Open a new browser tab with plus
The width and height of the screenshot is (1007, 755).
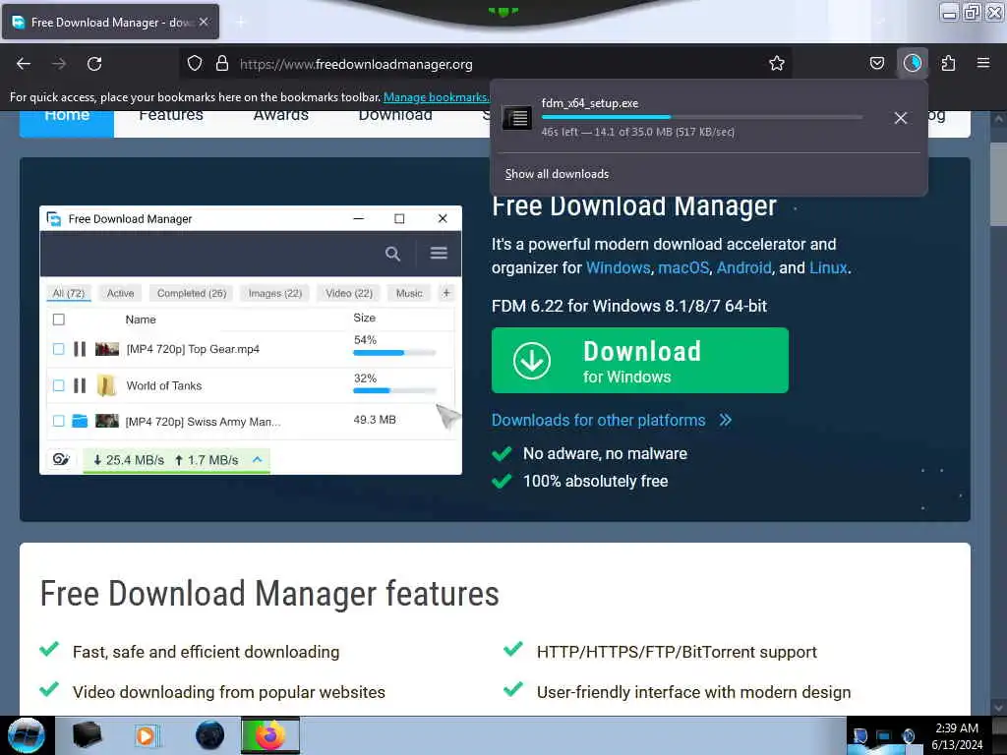click(x=241, y=23)
